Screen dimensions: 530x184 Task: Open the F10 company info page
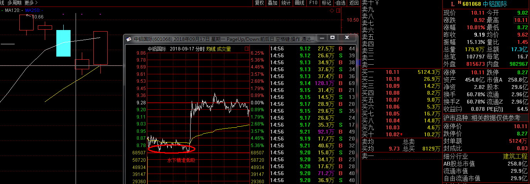313,3
